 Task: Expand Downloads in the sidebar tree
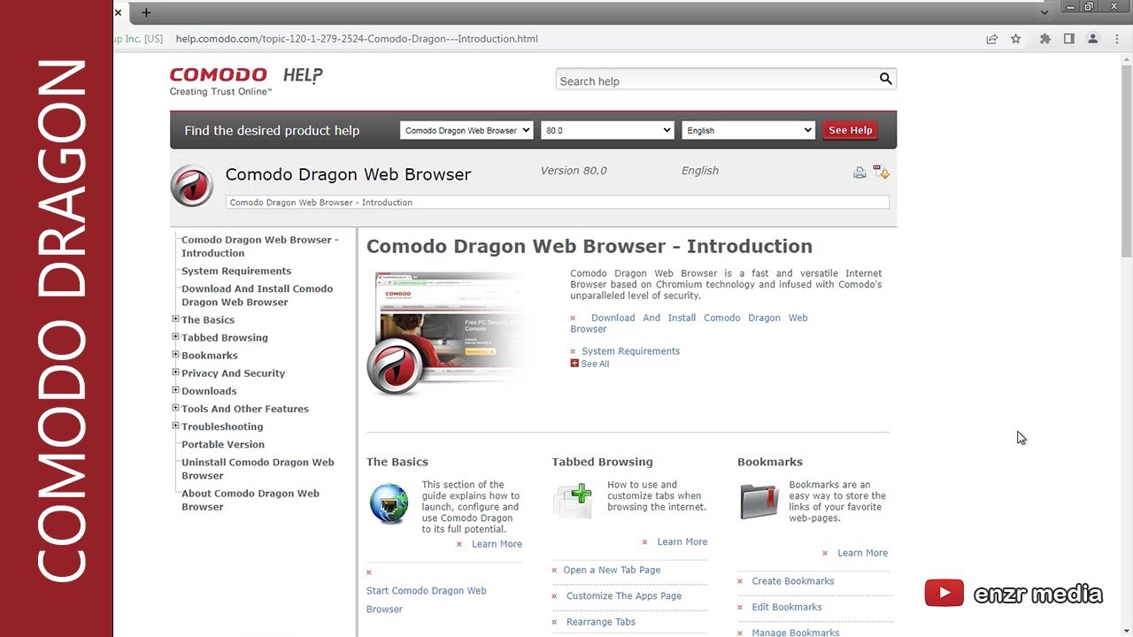[x=175, y=390]
